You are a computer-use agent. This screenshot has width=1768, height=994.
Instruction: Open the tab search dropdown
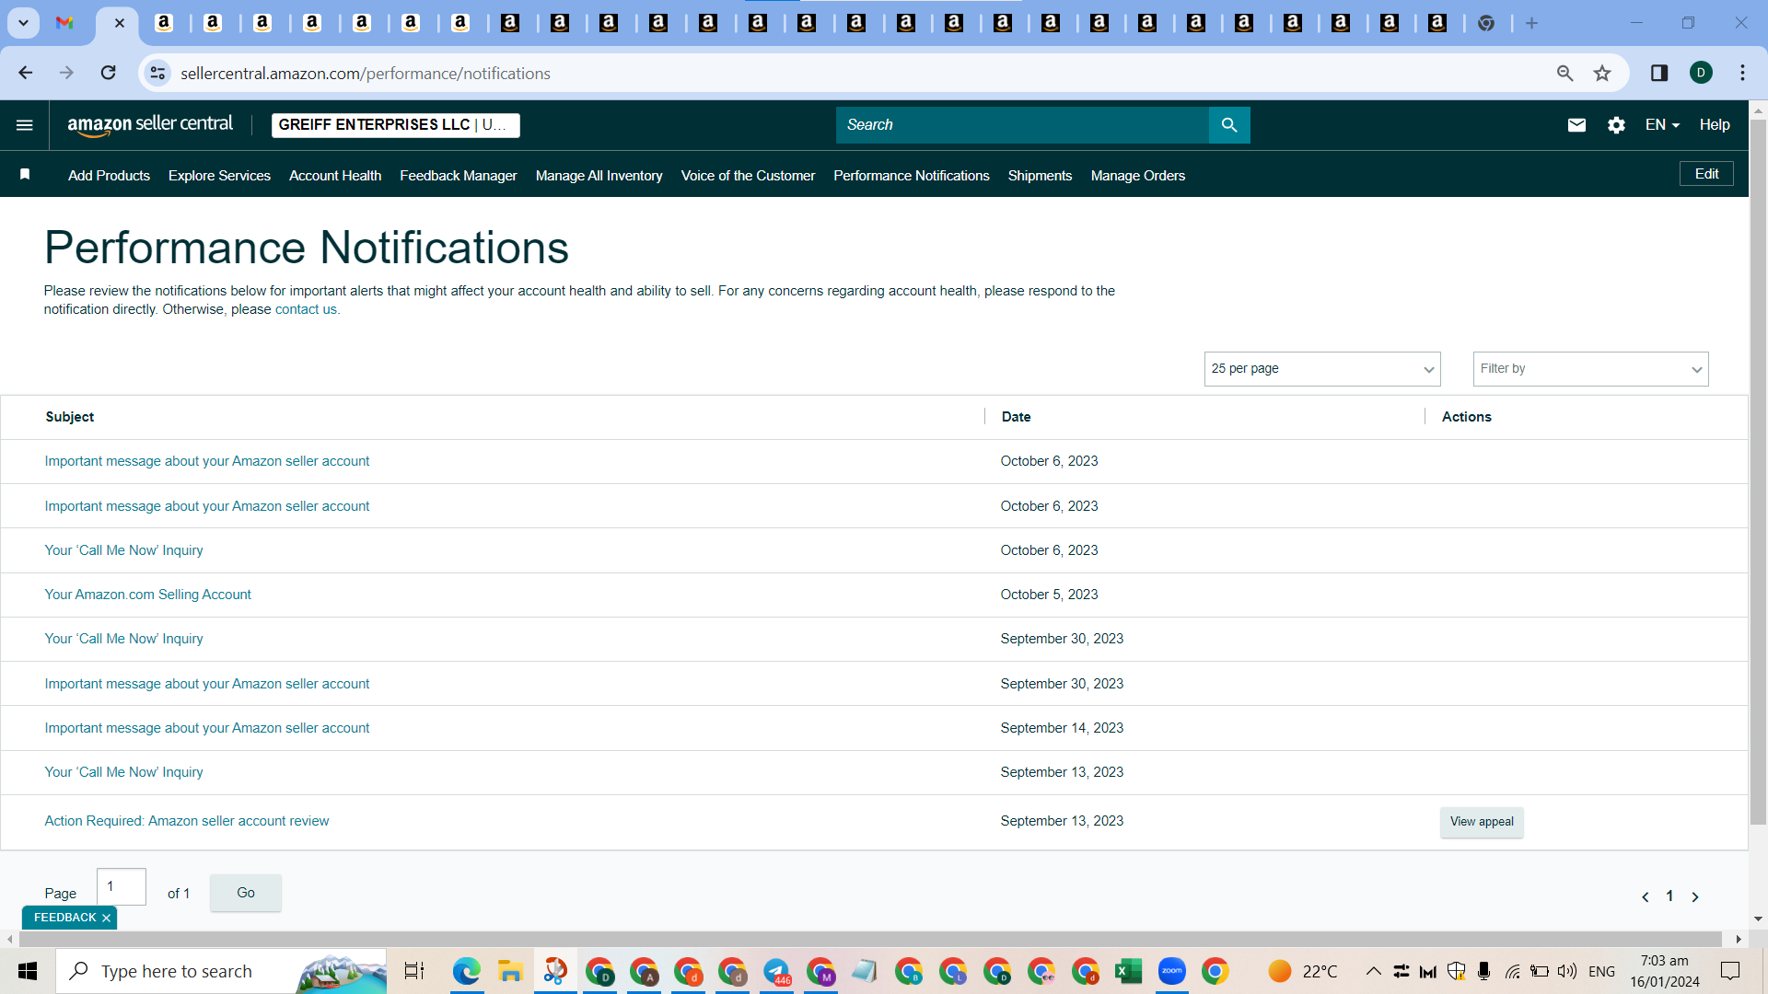(23, 23)
